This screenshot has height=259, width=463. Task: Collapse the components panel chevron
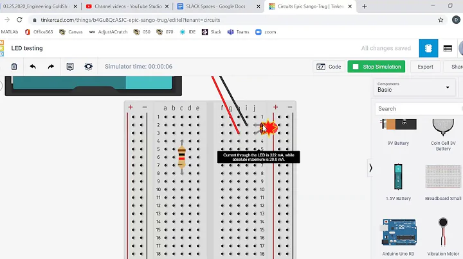pos(370,168)
